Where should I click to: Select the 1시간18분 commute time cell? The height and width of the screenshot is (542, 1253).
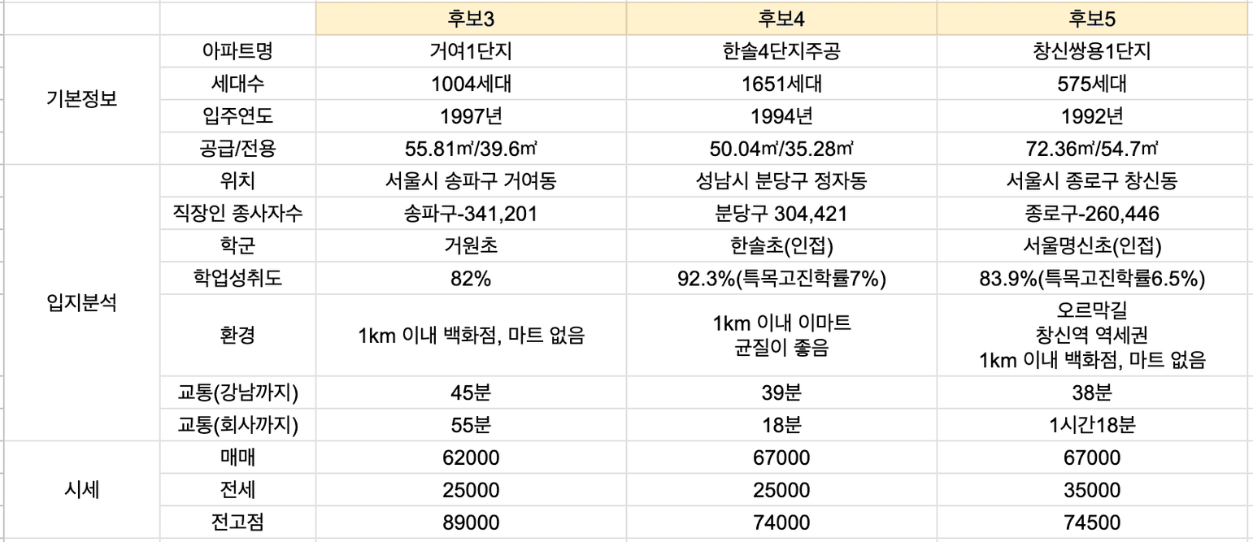coord(1092,425)
